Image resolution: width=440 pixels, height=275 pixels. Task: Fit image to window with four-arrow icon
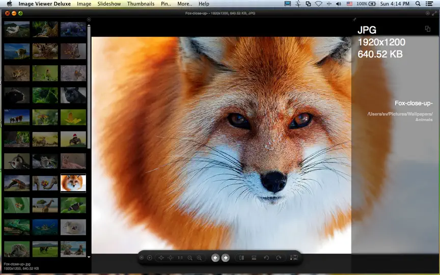tap(161, 258)
